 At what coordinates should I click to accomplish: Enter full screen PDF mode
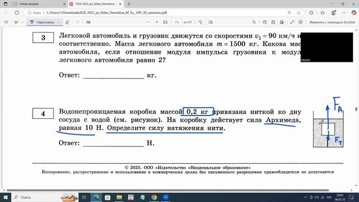click(292, 22)
